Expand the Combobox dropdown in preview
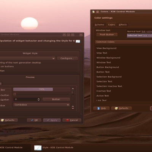This screenshot has width=152, height=152. 41,105
